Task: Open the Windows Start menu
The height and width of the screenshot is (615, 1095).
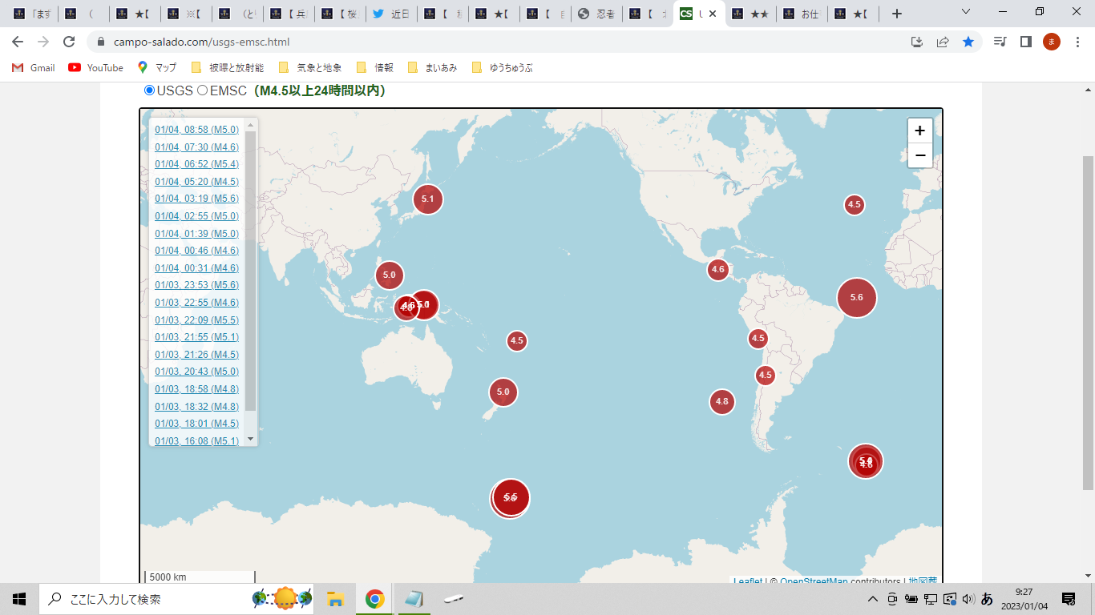Action: [x=19, y=599]
